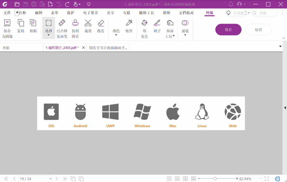Select the 仿制图章 clone stamp tool
The height and width of the screenshot is (182, 287).
75,29
